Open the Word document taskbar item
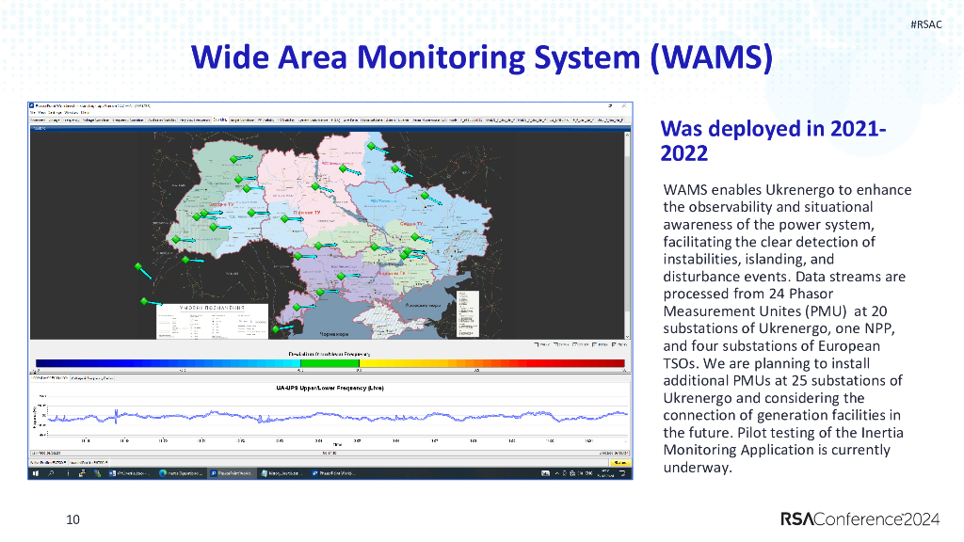The image size is (964, 542). [x=130, y=473]
